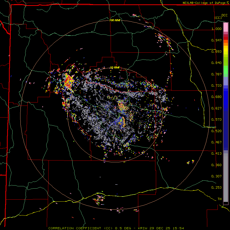The width and height of the screenshot is (230, 230).
Task: Click the [CC] product label near the legend
Action: tap(218, 18)
